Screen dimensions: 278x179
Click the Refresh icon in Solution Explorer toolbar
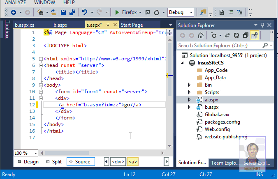pos(236,35)
